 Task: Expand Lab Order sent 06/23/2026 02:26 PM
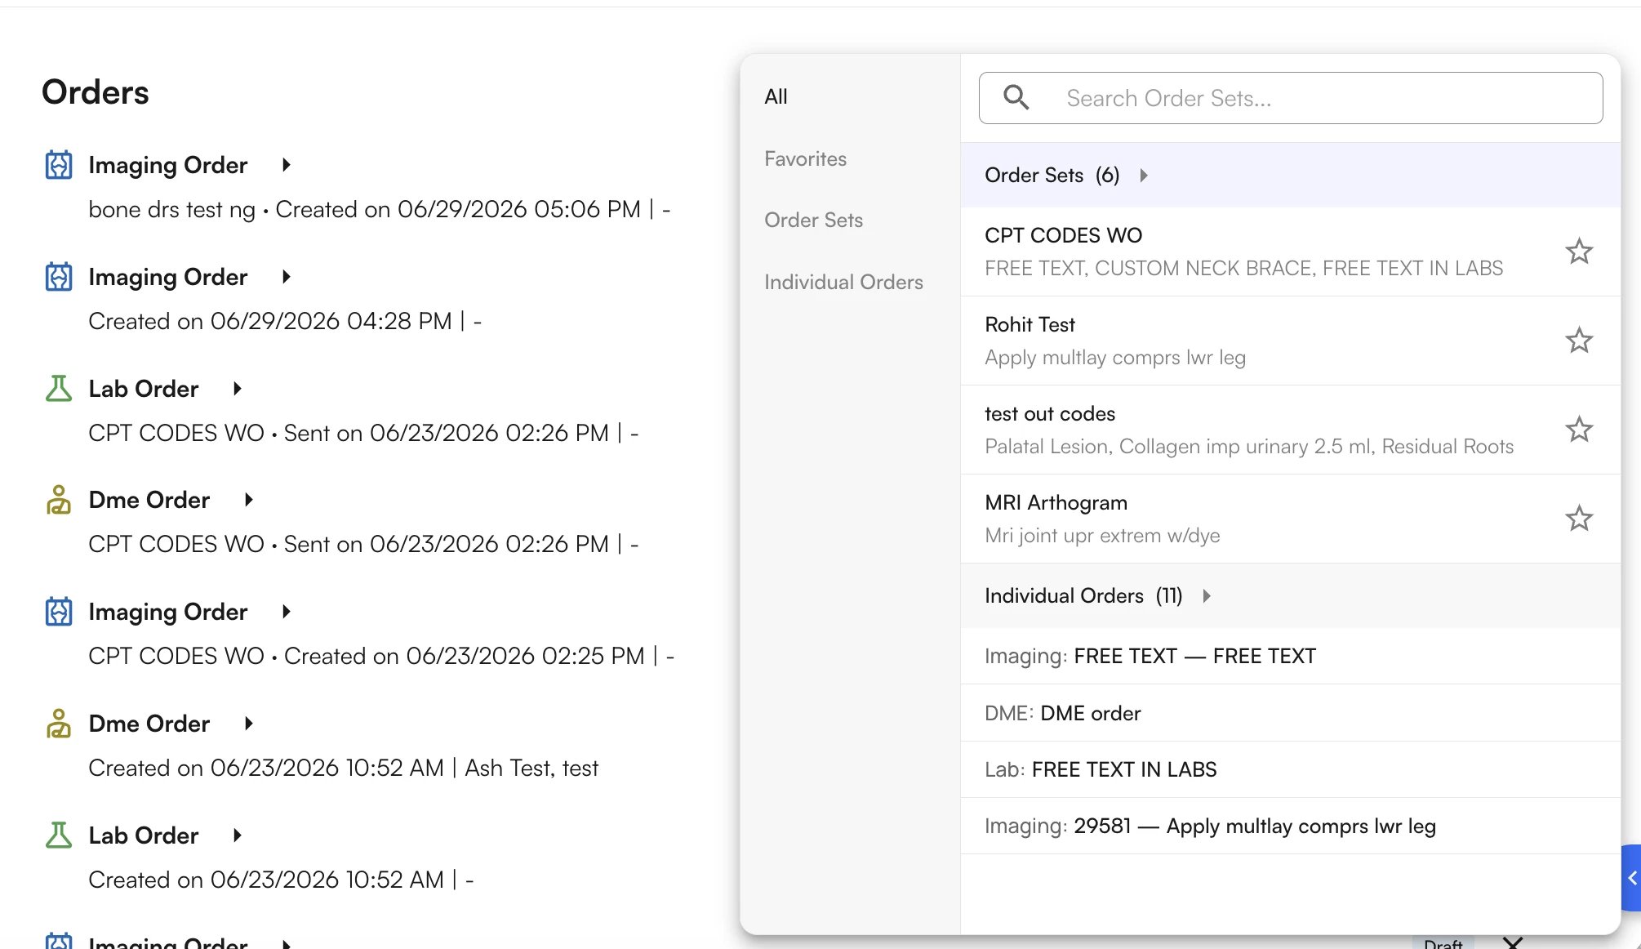click(237, 389)
